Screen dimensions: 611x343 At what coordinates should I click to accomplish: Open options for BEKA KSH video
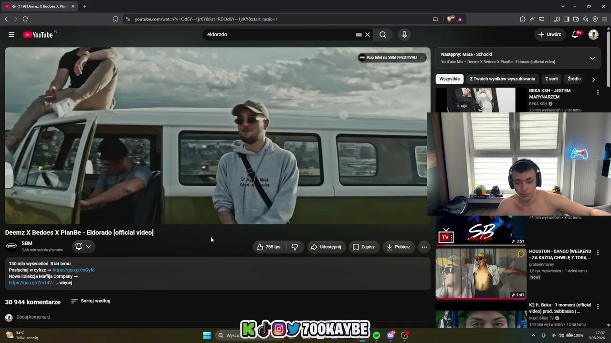pyautogui.click(x=598, y=92)
